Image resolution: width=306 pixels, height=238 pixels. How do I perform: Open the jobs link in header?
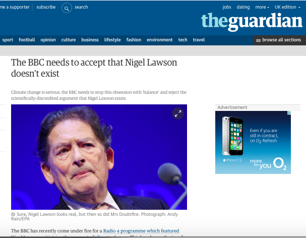[227, 7]
